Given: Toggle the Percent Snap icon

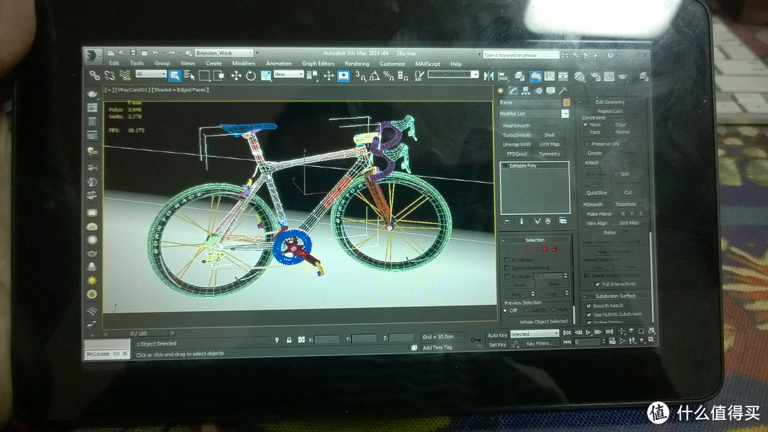Looking at the screenshot, I should tap(388, 75).
